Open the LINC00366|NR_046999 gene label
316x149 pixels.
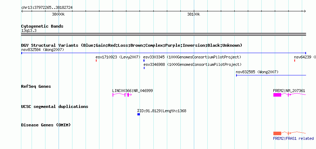tap(132, 91)
